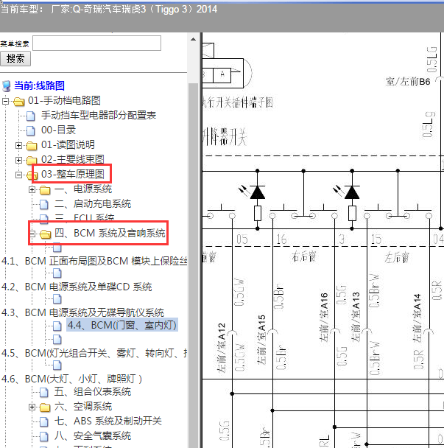Open 4.3 BCM 电源系统及无碟导航仪系统
This screenshot has width=444, height=448.
click(82, 312)
